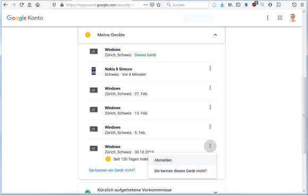The height and width of the screenshot is (195, 308).
Task: Click the forward navigation arrow
Action: point(13,5)
